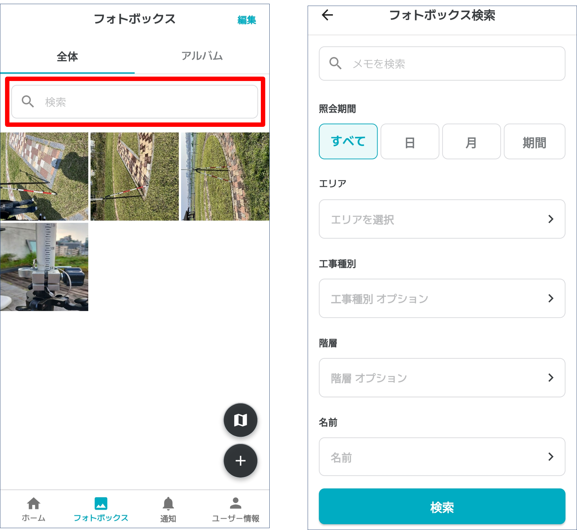577x530 pixels.
Task: Select 月 period option
Action: coord(471,142)
